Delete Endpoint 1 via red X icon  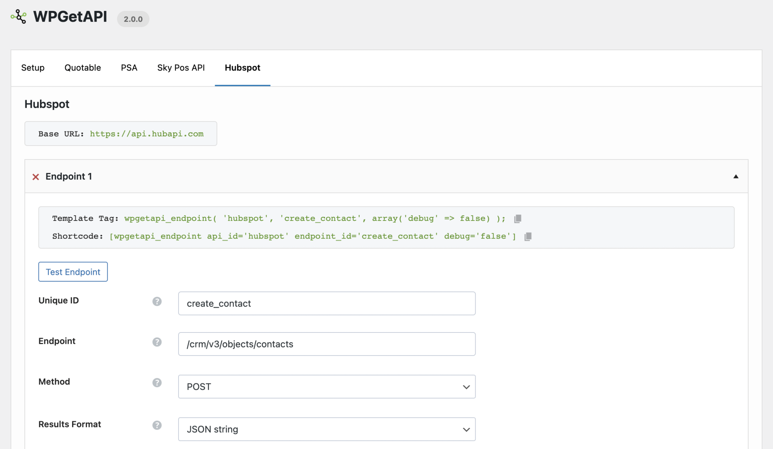click(36, 177)
